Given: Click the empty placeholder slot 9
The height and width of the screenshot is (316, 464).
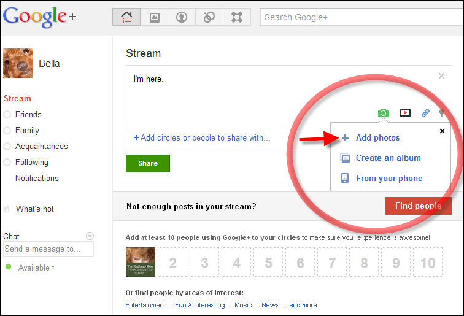Looking at the screenshot, I should [x=396, y=262].
